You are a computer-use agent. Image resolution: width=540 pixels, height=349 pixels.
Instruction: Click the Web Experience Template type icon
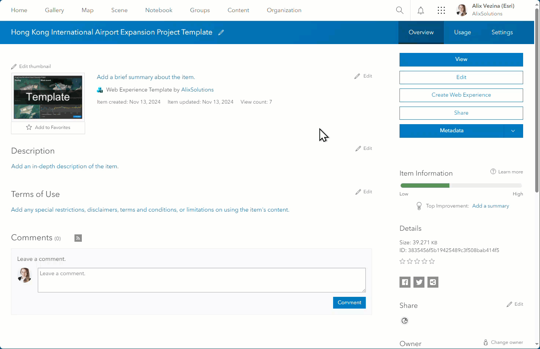pyautogui.click(x=100, y=90)
